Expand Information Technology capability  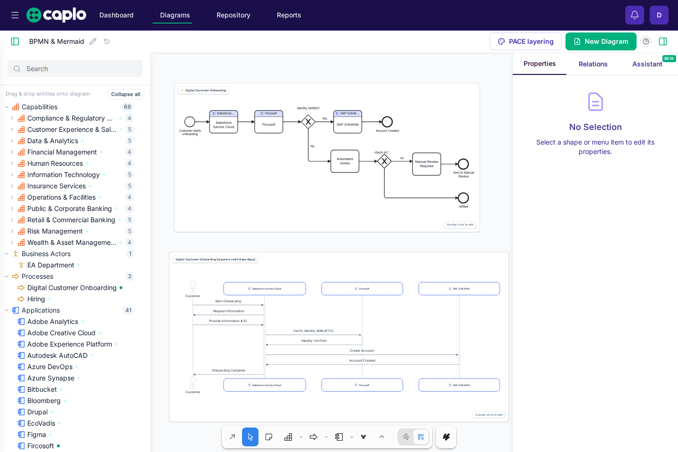point(12,175)
